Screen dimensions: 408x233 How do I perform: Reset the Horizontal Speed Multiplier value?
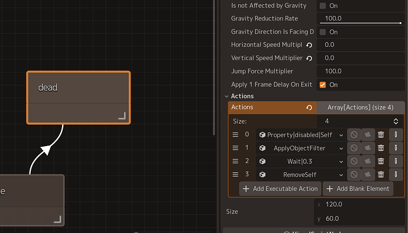coord(309,45)
